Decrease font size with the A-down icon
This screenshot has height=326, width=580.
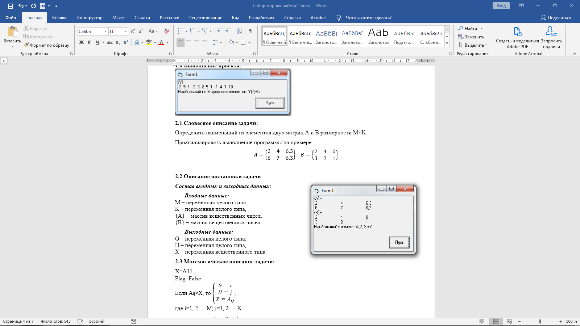[141, 32]
